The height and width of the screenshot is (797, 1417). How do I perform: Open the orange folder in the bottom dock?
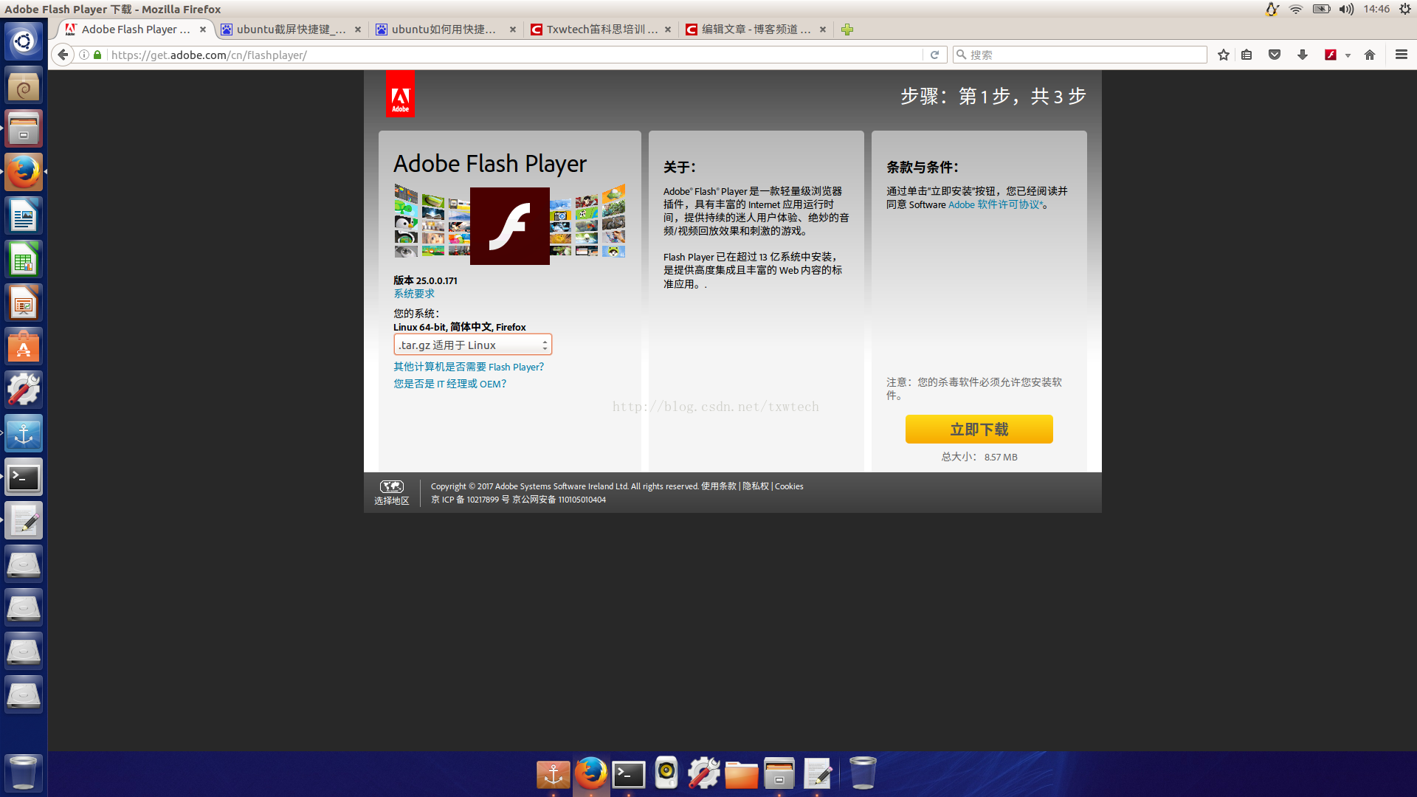pos(742,775)
